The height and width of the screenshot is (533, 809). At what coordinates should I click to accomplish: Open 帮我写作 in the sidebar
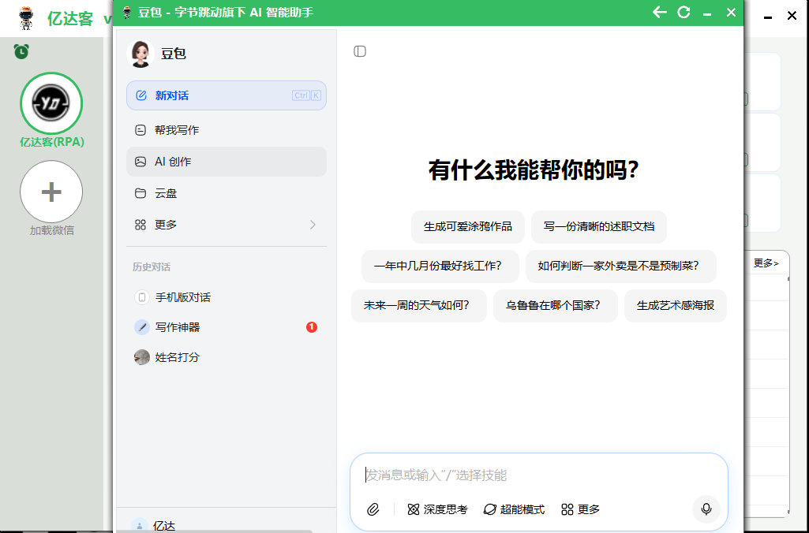click(x=177, y=130)
